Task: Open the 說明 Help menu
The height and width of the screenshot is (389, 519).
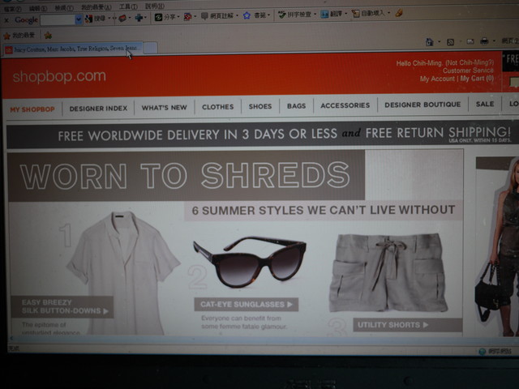Action: [155, 6]
